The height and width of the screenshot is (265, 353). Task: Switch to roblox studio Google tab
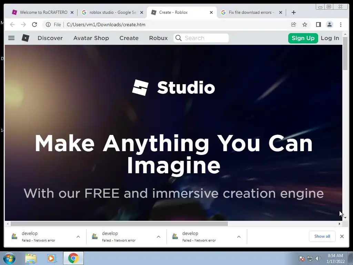tap(112, 12)
